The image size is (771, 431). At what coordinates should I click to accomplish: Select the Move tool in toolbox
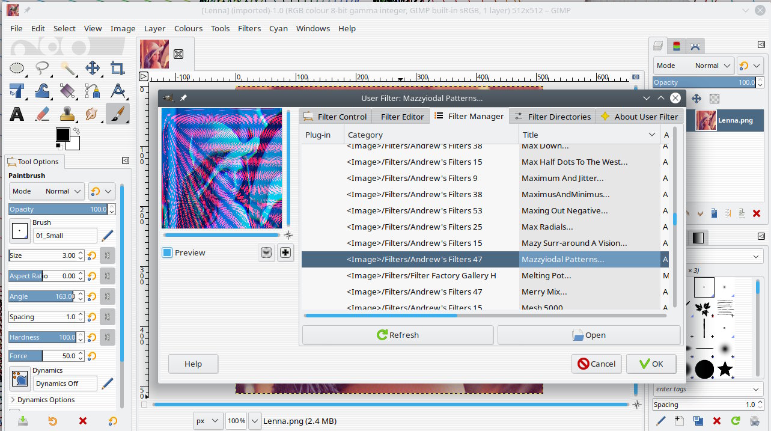tap(93, 68)
